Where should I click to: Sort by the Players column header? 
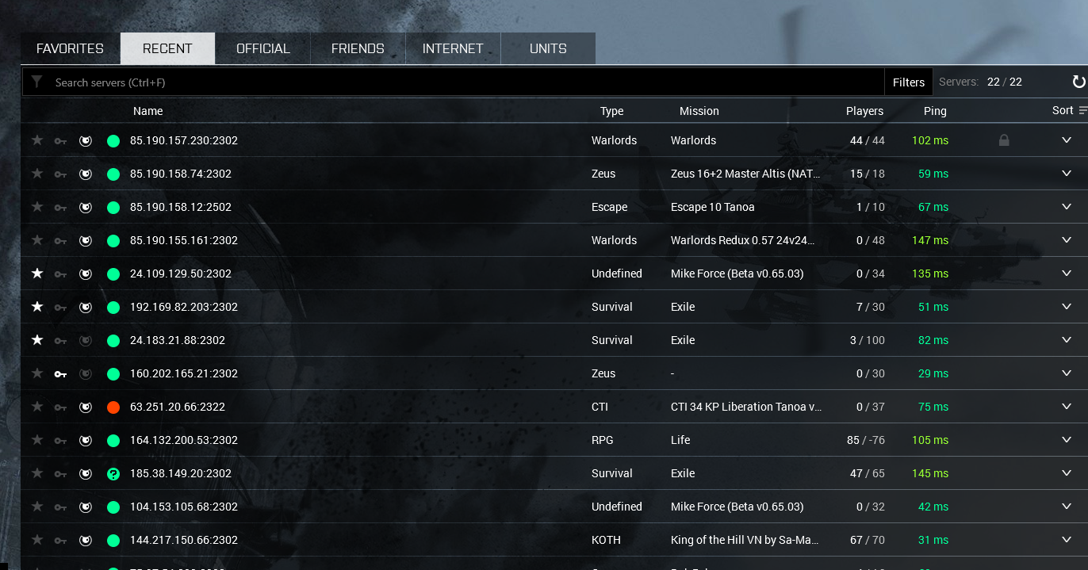[864, 111]
